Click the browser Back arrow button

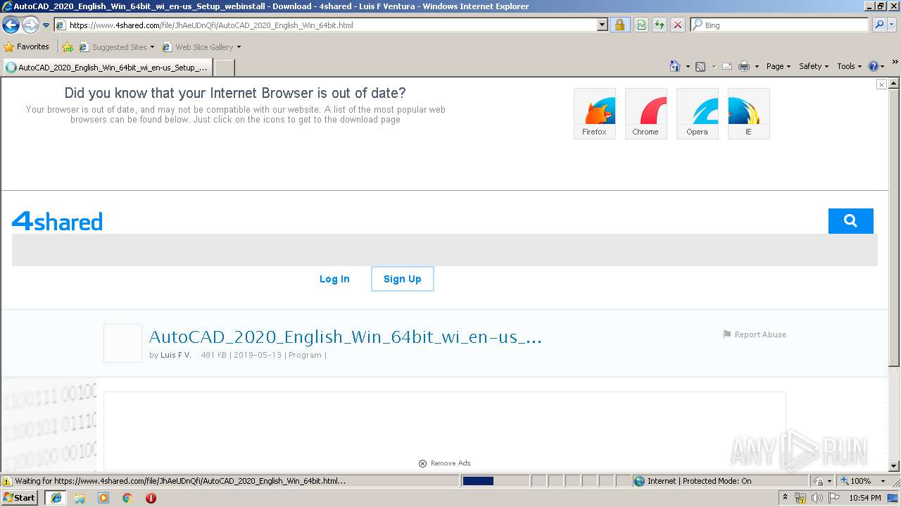coord(11,25)
